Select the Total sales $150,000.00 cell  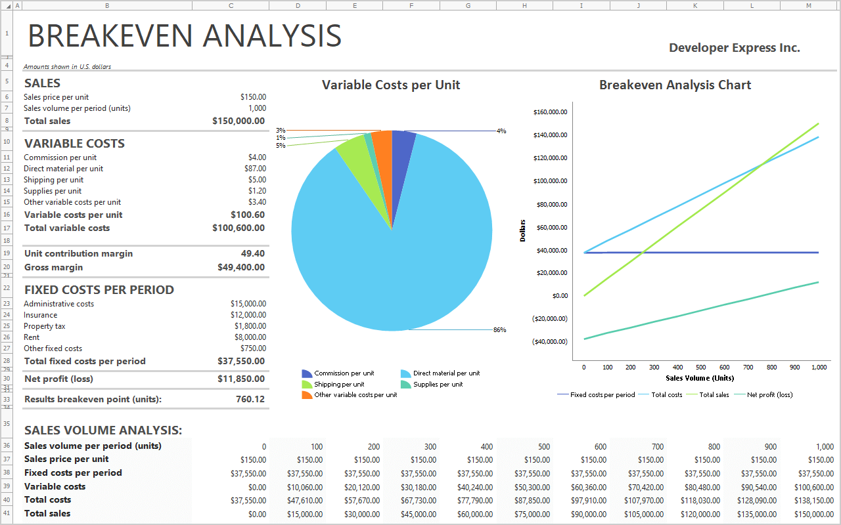coord(239,121)
